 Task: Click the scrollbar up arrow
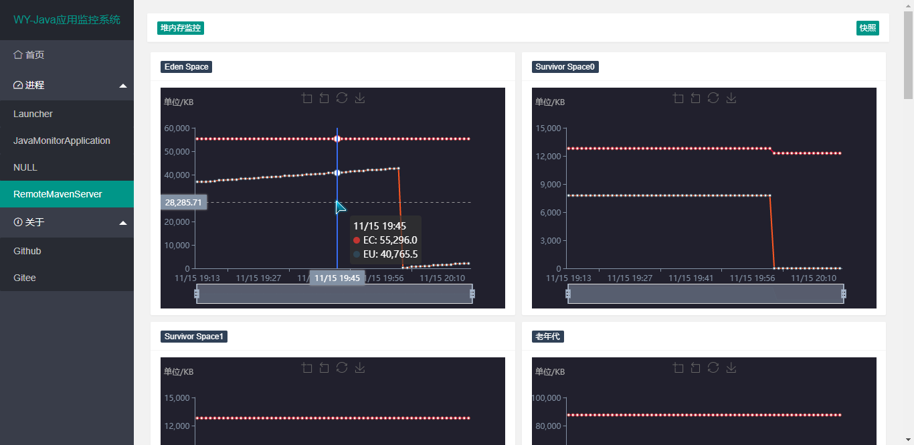click(908, 5)
